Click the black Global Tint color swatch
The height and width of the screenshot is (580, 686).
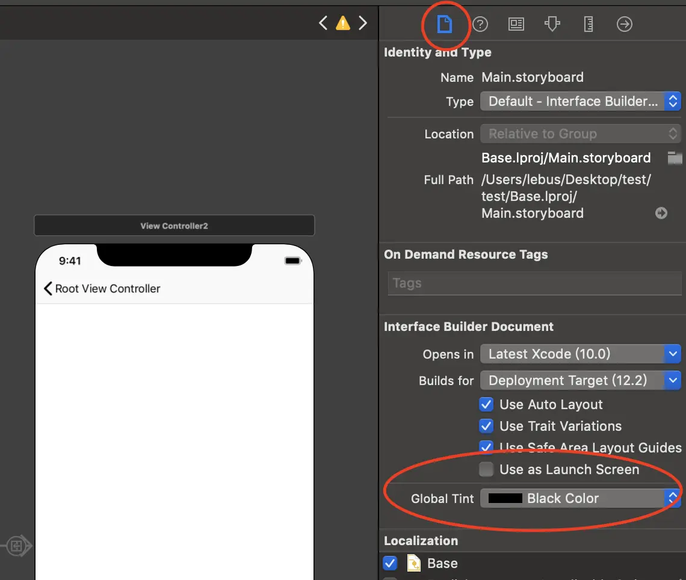[505, 498]
